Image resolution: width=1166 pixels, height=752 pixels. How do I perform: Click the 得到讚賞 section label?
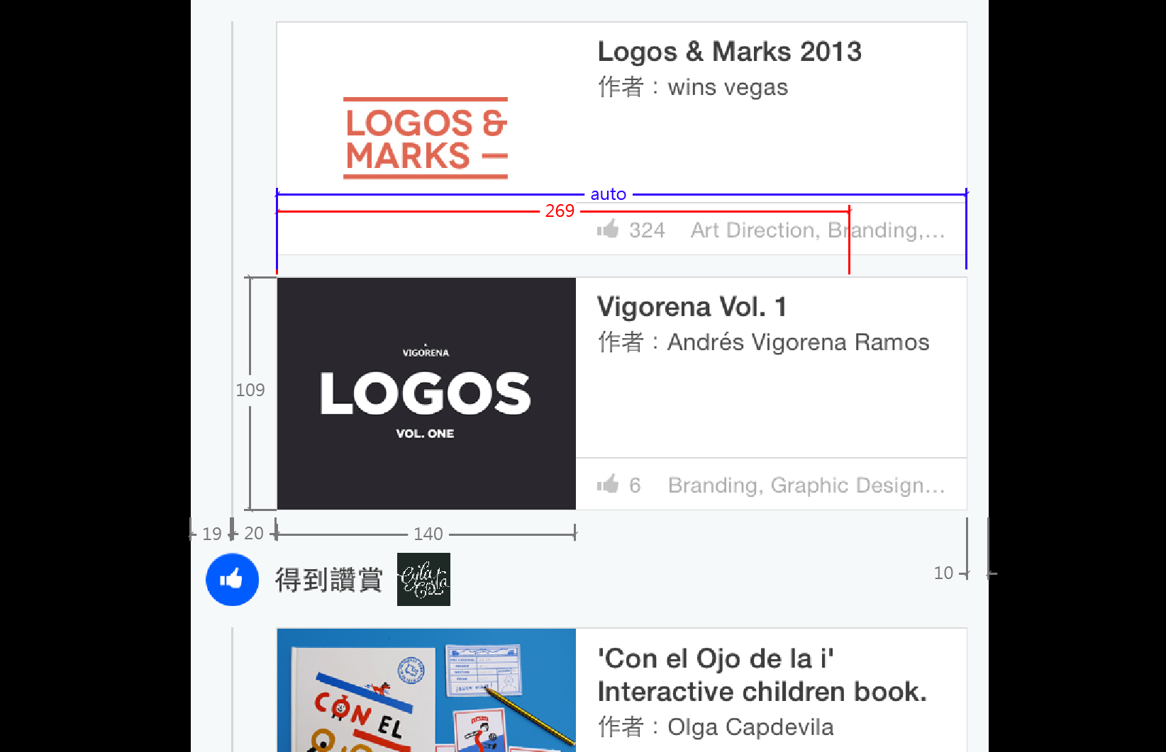(328, 580)
